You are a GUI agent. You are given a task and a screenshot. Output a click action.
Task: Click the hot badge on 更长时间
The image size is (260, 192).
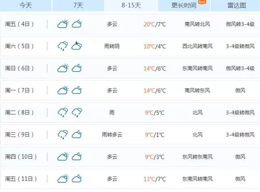point(202,2)
